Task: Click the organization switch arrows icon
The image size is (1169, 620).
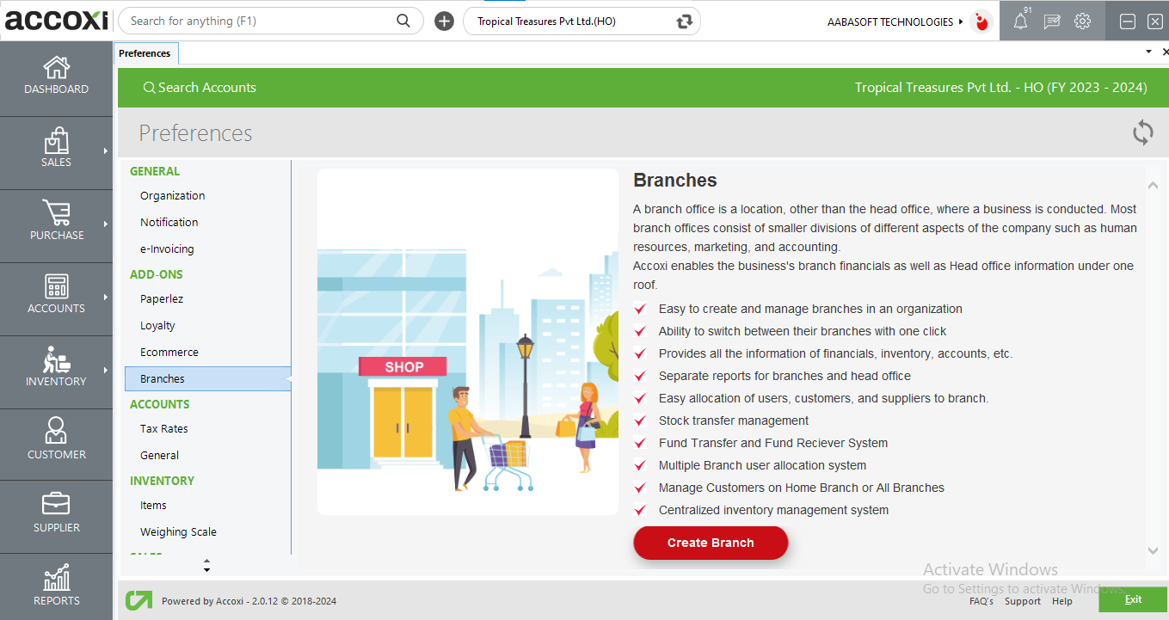Action: 684,21
